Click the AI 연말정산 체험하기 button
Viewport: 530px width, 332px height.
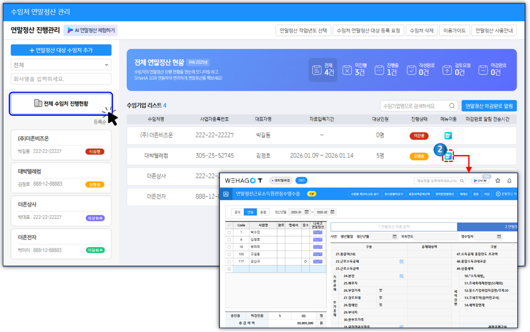pyautogui.click(x=91, y=31)
